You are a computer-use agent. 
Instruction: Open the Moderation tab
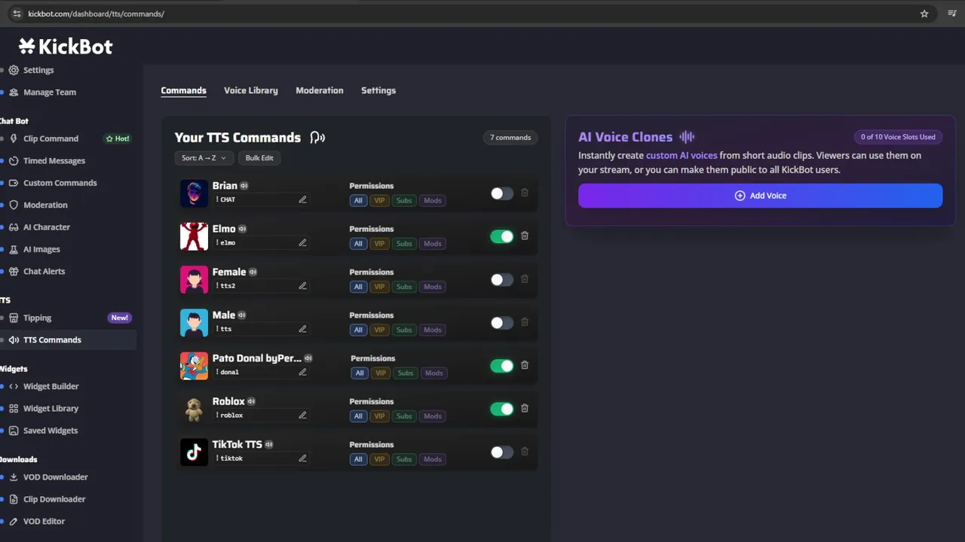pos(319,90)
